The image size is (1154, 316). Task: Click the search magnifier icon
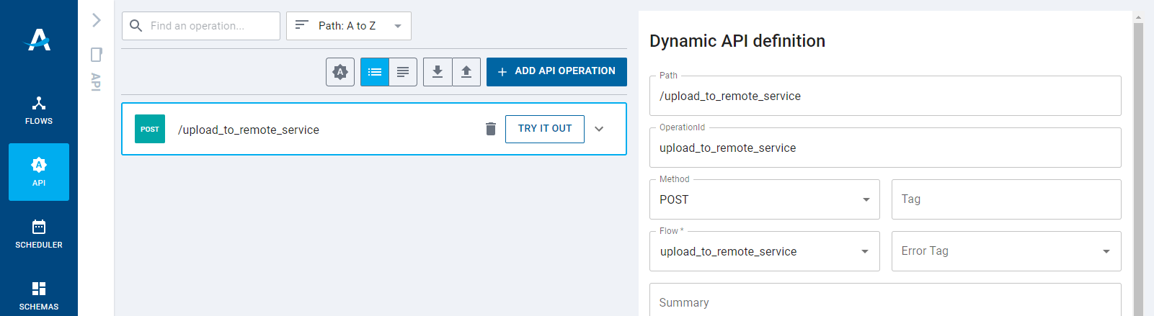click(x=136, y=26)
